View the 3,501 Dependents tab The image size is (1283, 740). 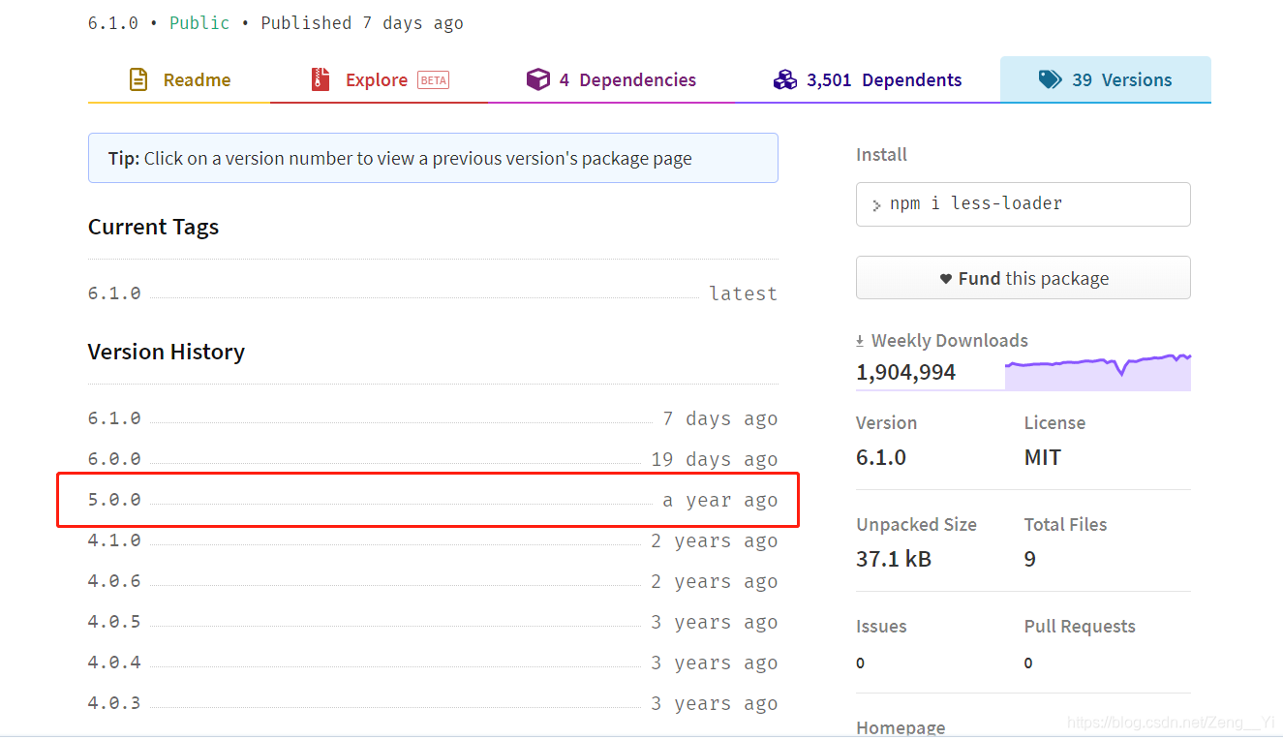pyautogui.click(x=867, y=80)
